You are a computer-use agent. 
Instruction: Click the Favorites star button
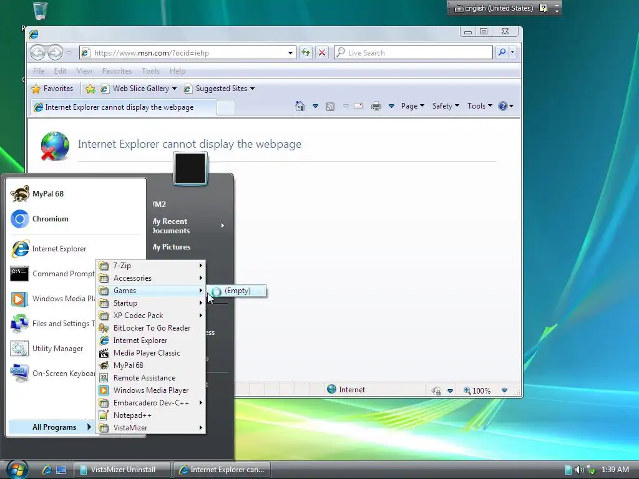[x=52, y=89]
